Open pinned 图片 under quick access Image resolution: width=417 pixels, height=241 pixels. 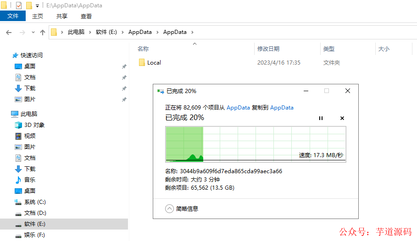(x=30, y=99)
